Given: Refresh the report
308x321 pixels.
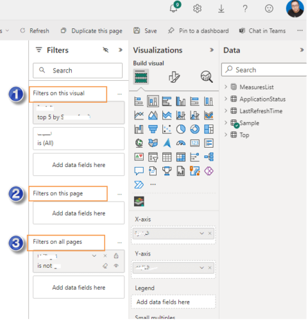Looking at the screenshot, I should tap(35, 31).
